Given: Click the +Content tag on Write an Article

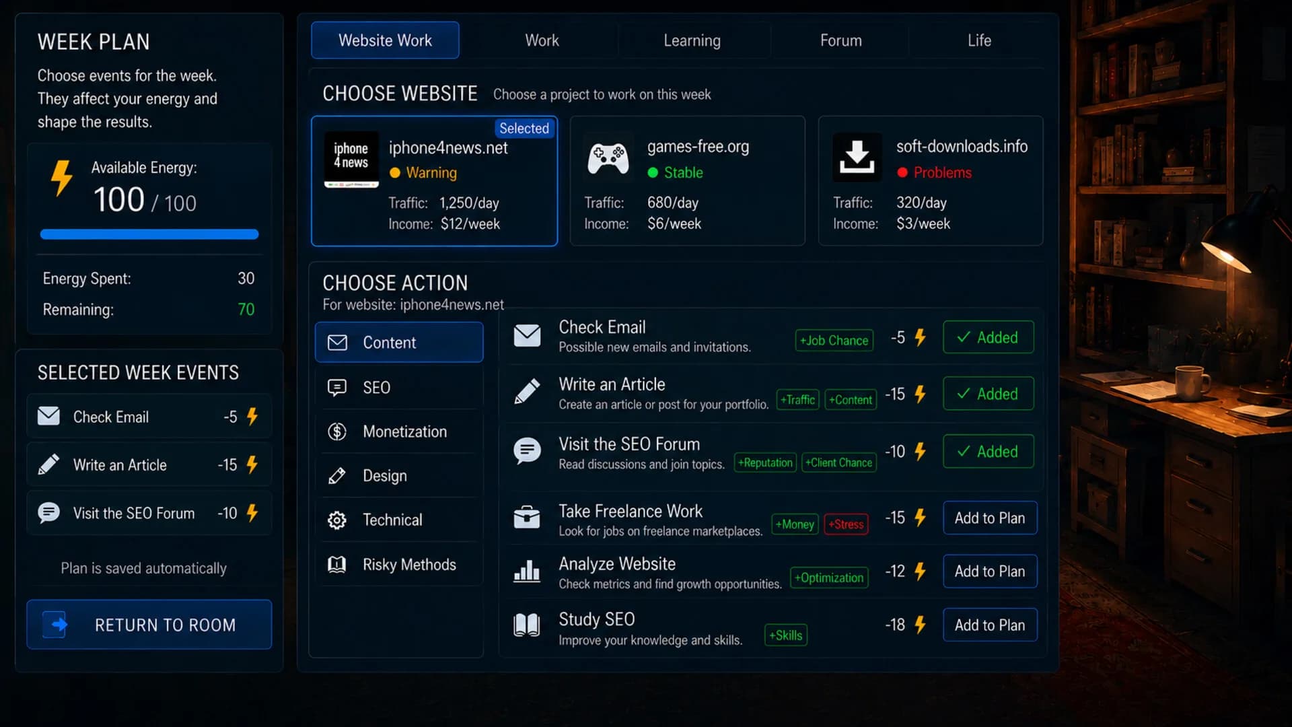Looking at the screenshot, I should [851, 400].
